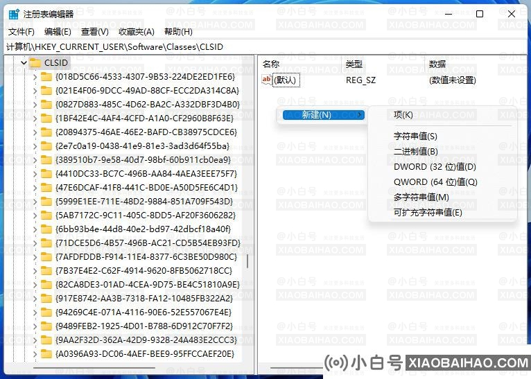Open the 文件(F) menu
531x379 pixels.
[21, 32]
